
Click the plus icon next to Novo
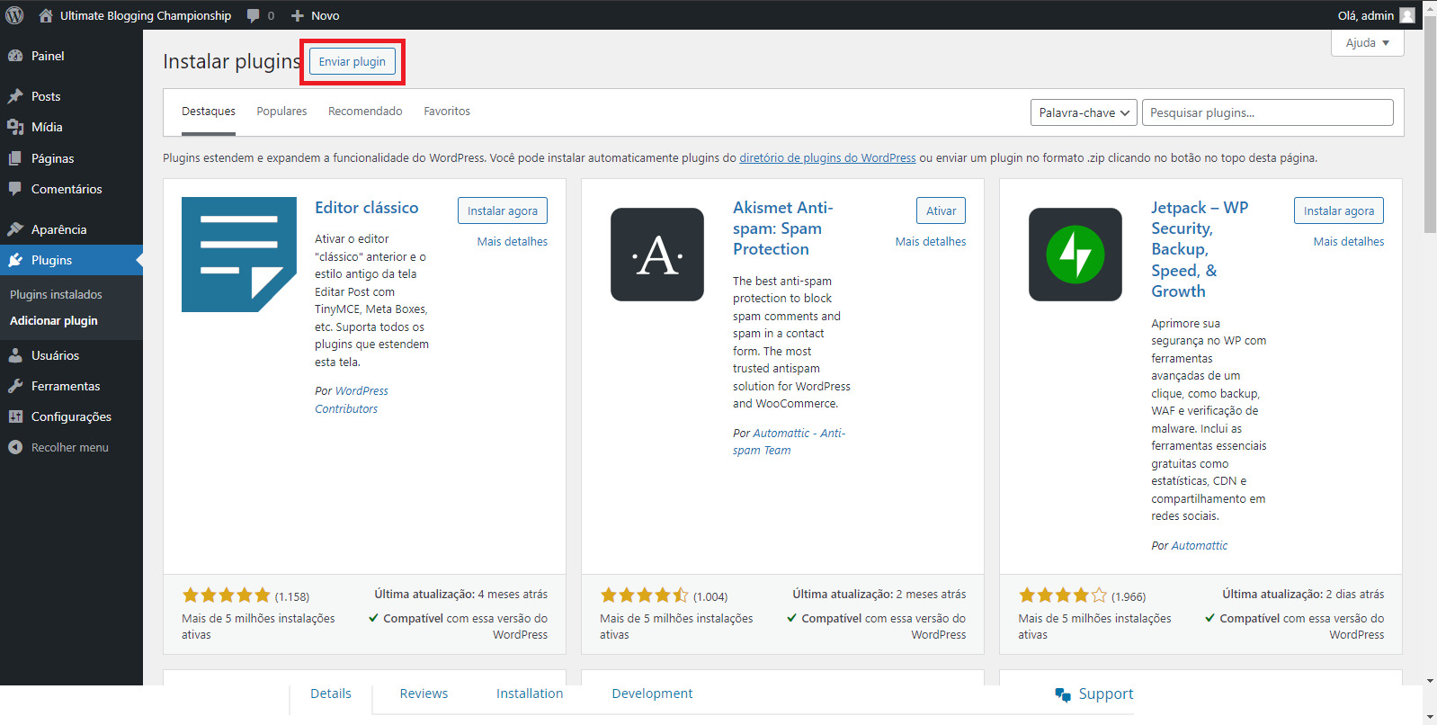(298, 15)
